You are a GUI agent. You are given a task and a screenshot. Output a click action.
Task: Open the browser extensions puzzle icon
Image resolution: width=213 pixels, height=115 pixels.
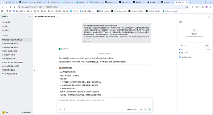(x=197, y=7)
